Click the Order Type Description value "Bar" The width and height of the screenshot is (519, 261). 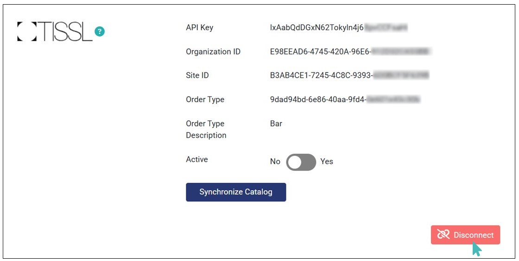[x=276, y=124]
